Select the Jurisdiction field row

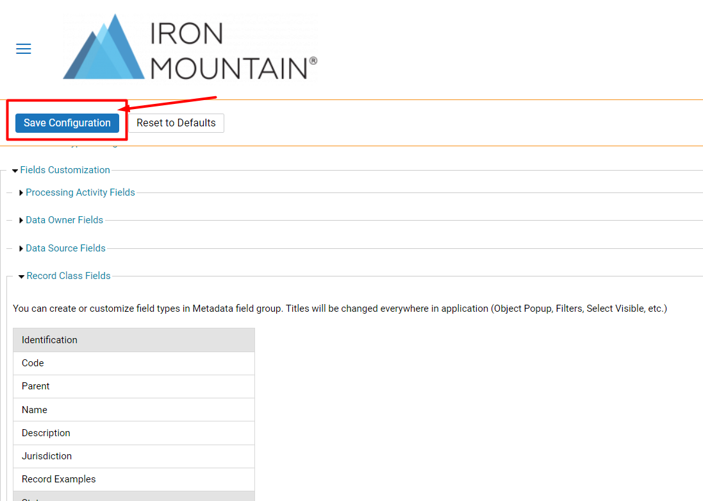pyautogui.click(x=134, y=456)
